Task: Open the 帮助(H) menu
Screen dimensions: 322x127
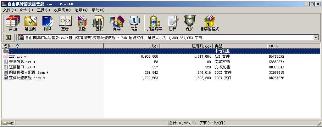Action: click(98, 10)
